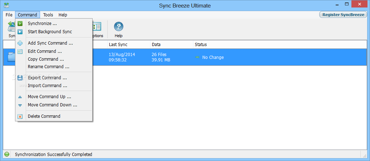Click the floppy disk Export Command icon
The height and width of the screenshot is (161, 370).
coord(20,78)
